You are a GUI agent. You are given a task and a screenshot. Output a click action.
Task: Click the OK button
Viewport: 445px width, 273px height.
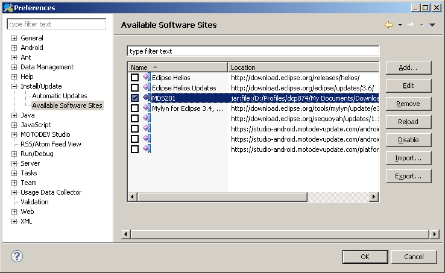[365, 257]
